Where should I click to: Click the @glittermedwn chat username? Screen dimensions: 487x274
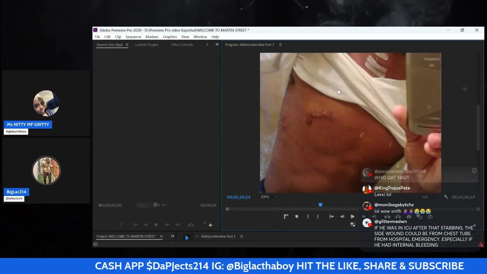pyautogui.click(x=390, y=221)
